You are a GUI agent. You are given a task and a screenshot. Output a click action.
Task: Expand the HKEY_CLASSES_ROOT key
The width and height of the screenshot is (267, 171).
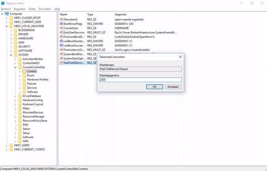(x=7, y=18)
